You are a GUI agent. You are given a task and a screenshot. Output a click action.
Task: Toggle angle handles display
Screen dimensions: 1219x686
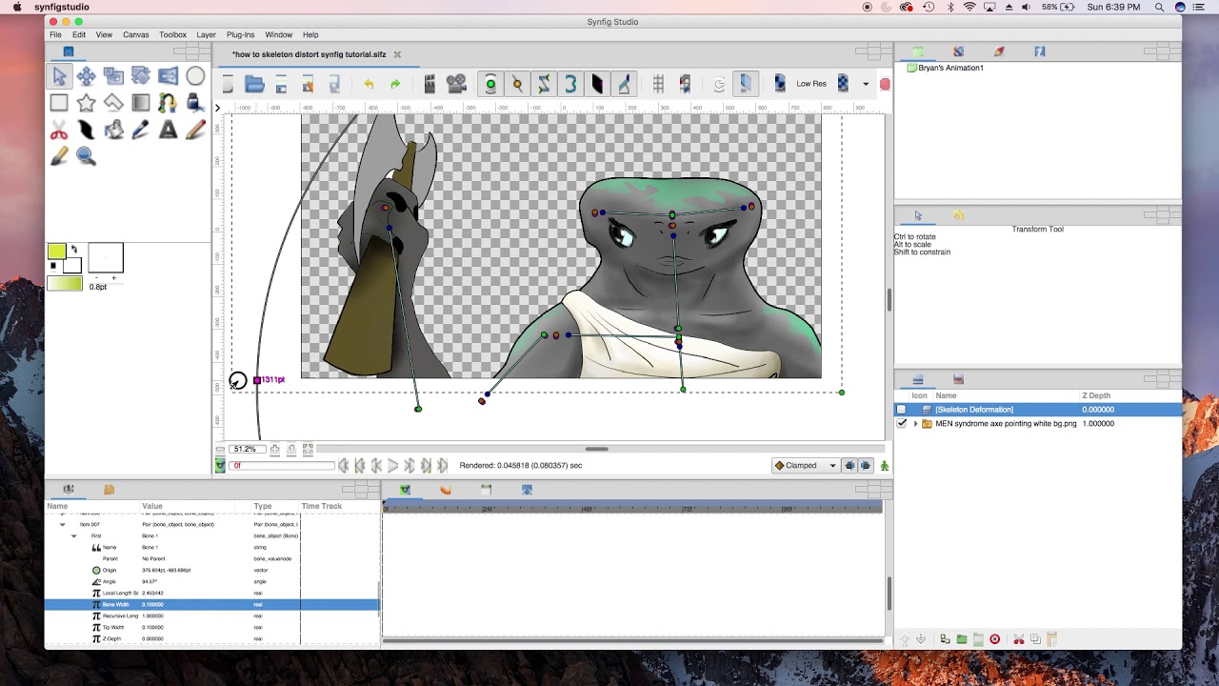tap(624, 85)
